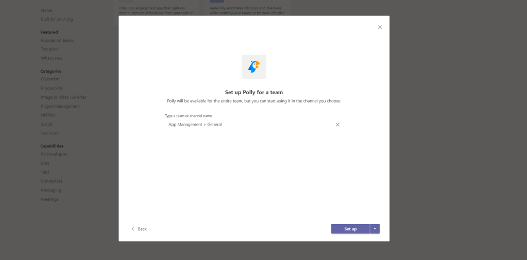Click the Polly parrot app icon

pyautogui.click(x=254, y=67)
